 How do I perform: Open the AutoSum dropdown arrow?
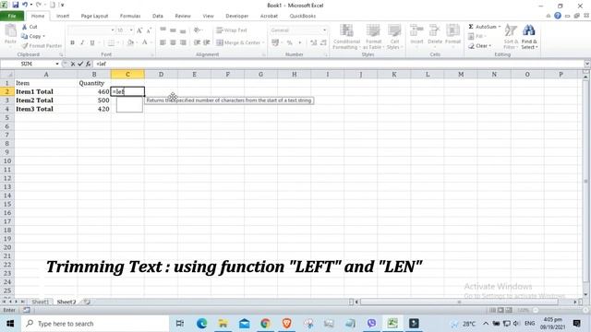tap(500, 27)
